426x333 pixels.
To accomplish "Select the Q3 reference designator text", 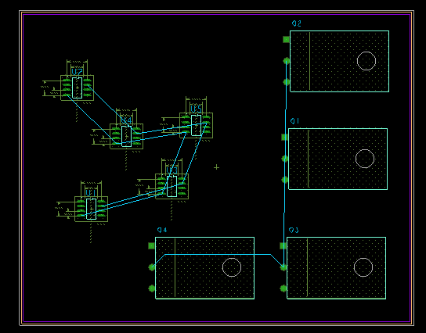I will coord(294,231).
